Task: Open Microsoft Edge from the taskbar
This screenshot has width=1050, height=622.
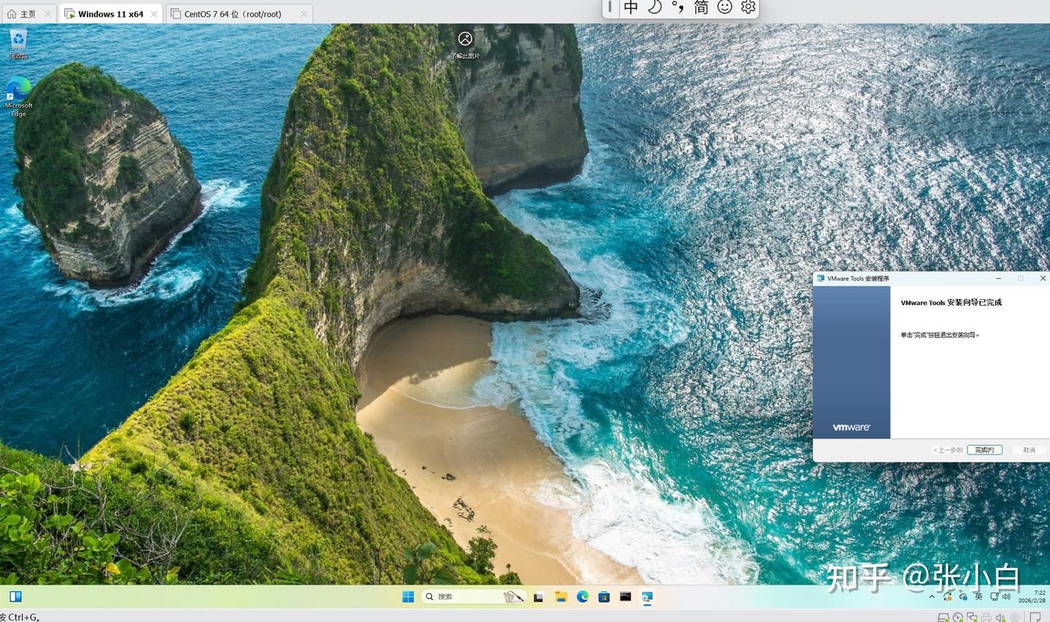Action: [x=583, y=597]
